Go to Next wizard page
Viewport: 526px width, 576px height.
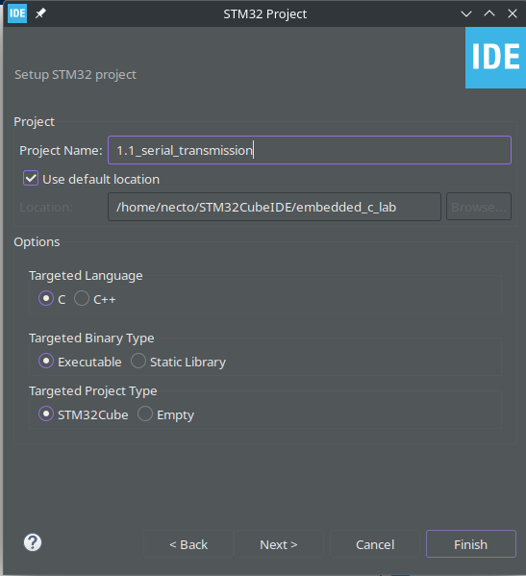pos(279,544)
